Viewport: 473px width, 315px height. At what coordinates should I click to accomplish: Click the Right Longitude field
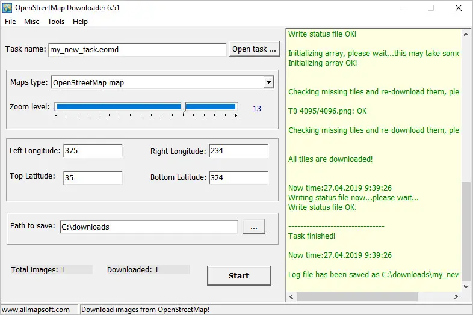pyautogui.click(x=239, y=151)
